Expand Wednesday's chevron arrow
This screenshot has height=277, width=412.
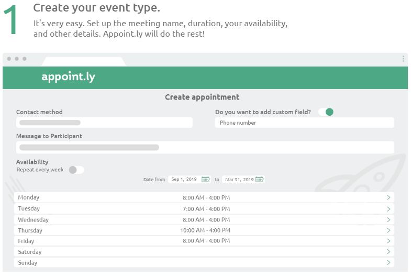click(388, 219)
